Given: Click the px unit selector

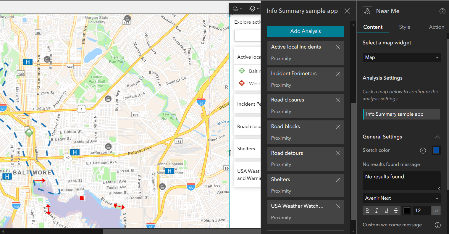Looking at the screenshot, I should [x=436, y=211].
